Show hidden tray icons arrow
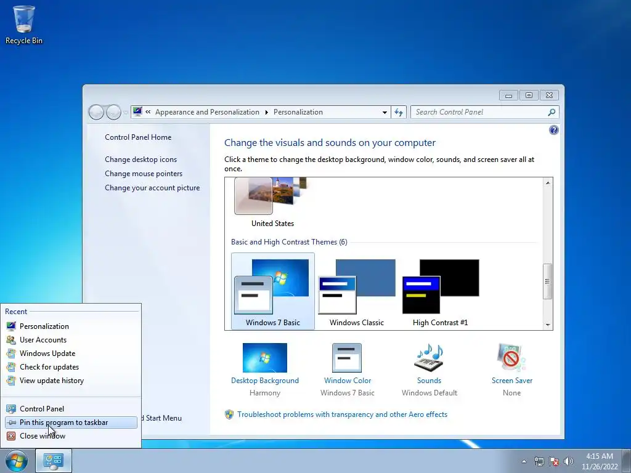 524,461
